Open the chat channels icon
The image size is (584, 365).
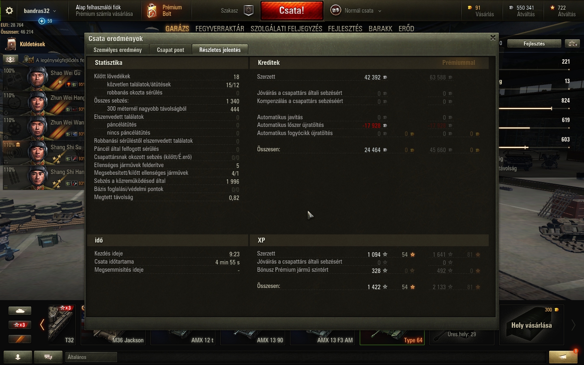pyautogui.click(x=48, y=357)
